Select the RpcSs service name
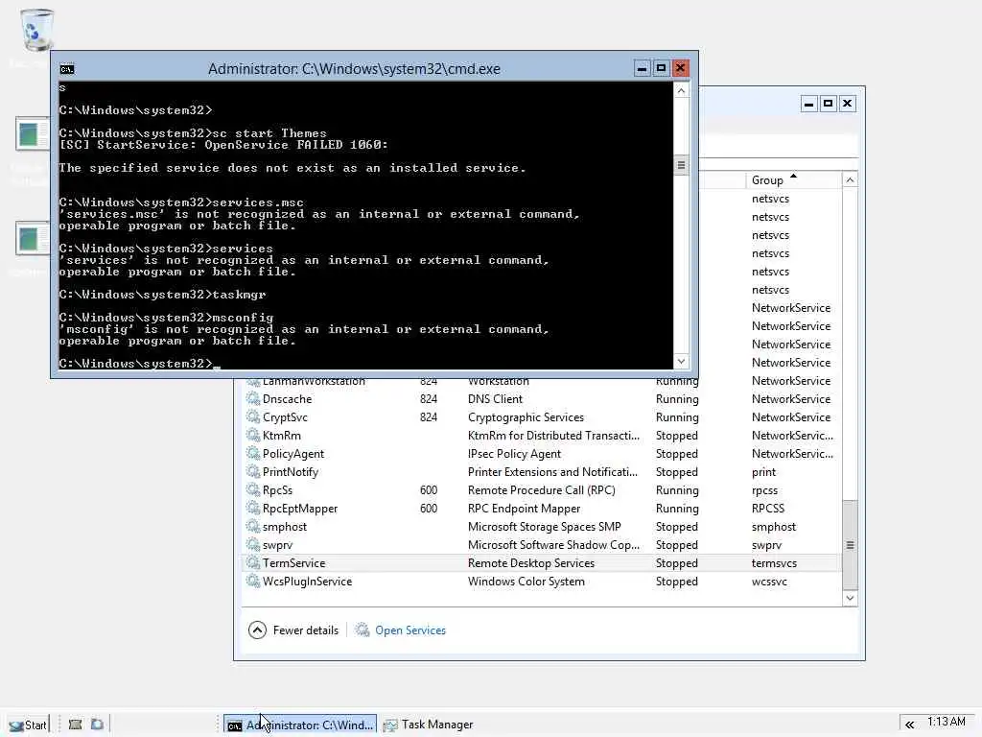Image resolution: width=982 pixels, height=737 pixels. point(277,489)
